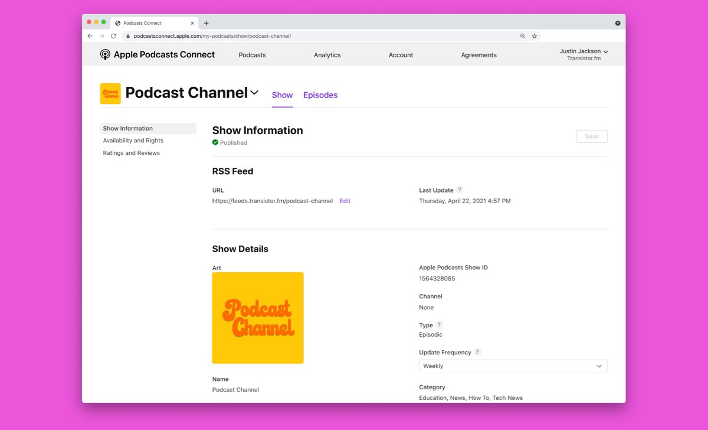Image resolution: width=708 pixels, height=430 pixels.
Task: Open Ratings and Reviews in sidebar
Action: (x=131, y=153)
